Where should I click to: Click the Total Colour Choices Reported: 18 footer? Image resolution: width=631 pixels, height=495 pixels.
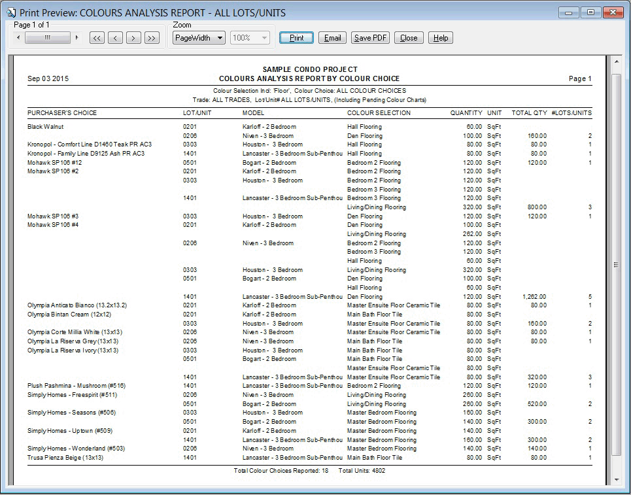pyautogui.click(x=281, y=471)
